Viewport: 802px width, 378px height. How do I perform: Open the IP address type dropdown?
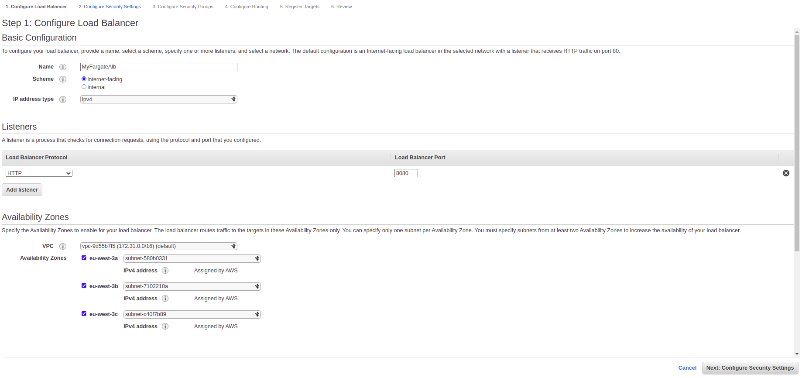tap(159, 100)
